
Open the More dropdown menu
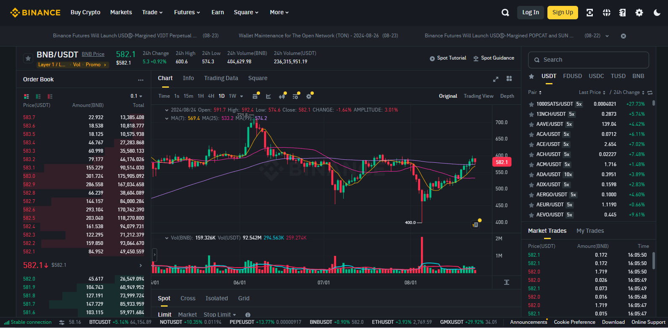tap(279, 13)
